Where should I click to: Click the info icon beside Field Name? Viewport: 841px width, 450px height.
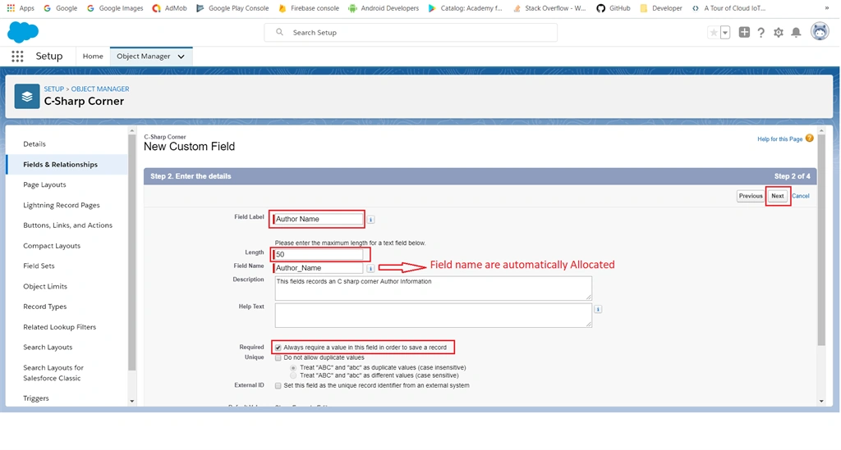click(370, 269)
